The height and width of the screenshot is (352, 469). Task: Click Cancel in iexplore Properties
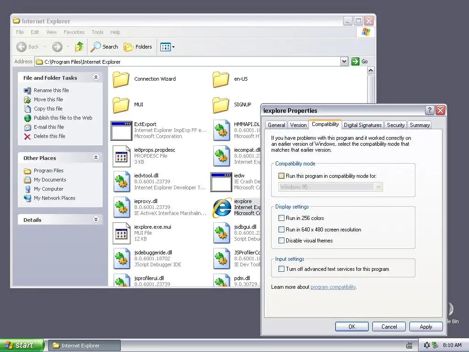(389, 326)
